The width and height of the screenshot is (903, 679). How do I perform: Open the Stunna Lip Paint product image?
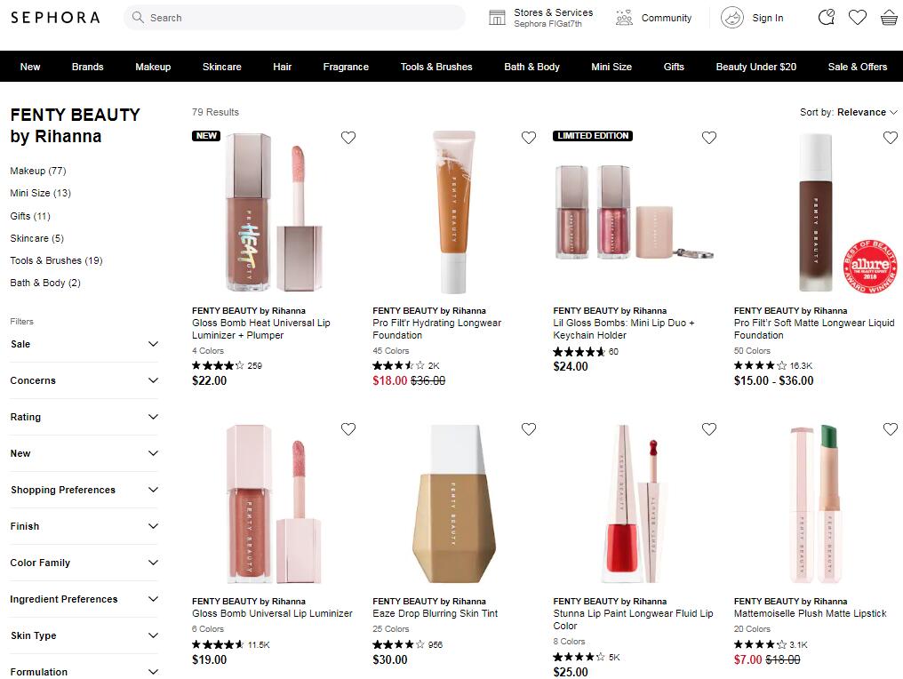[x=633, y=504]
